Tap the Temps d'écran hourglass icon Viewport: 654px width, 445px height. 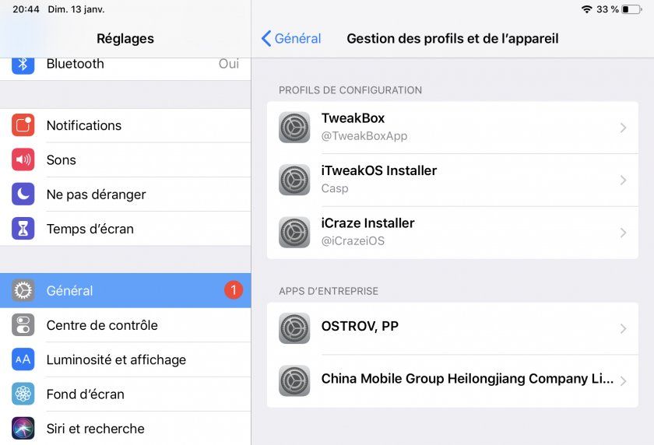pos(23,229)
